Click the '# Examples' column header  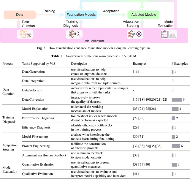pyautogui.click(x=180, y=64)
